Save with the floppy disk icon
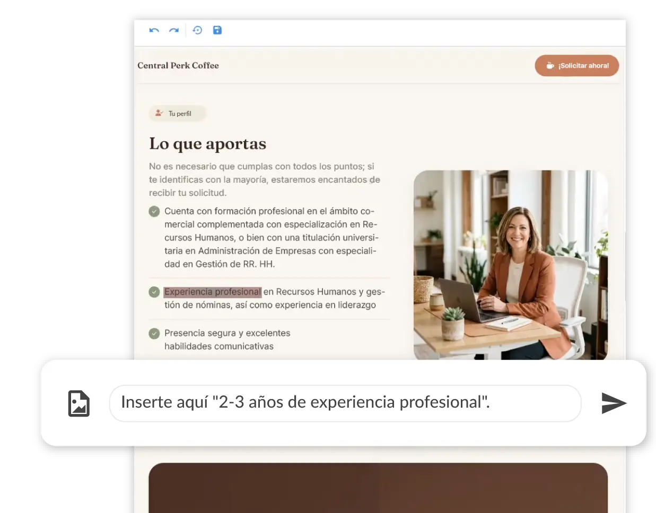Image resolution: width=656 pixels, height=513 pixels. tap(217, 30)
